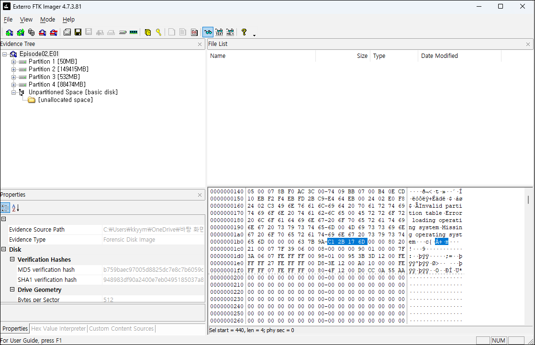
Task: Click the Obtain Protected Files safe icon
Action: [x=148, y=33]
